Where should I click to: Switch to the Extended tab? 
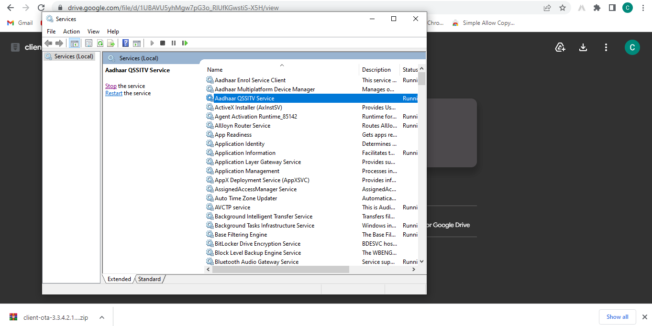119,279
